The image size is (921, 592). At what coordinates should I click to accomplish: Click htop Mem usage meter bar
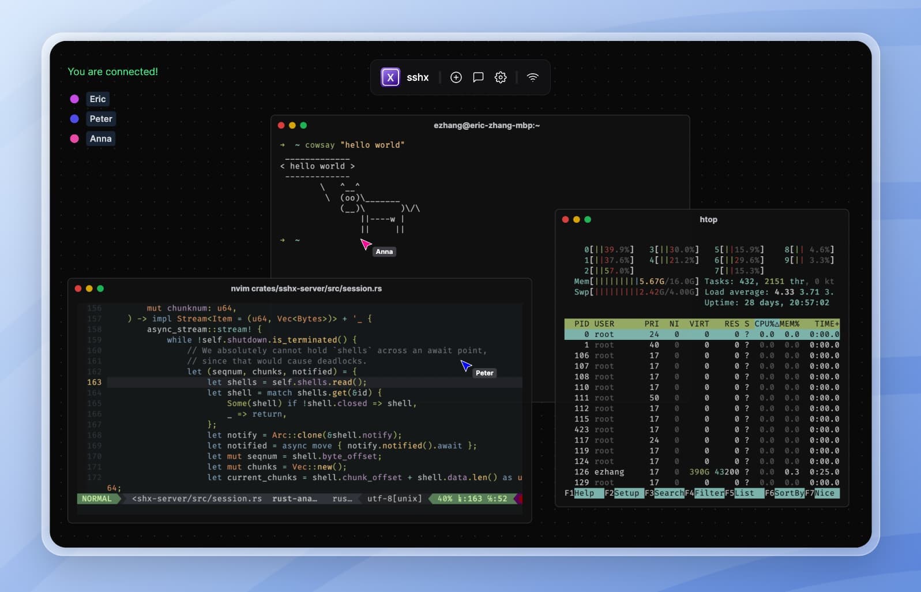point(636,282)
